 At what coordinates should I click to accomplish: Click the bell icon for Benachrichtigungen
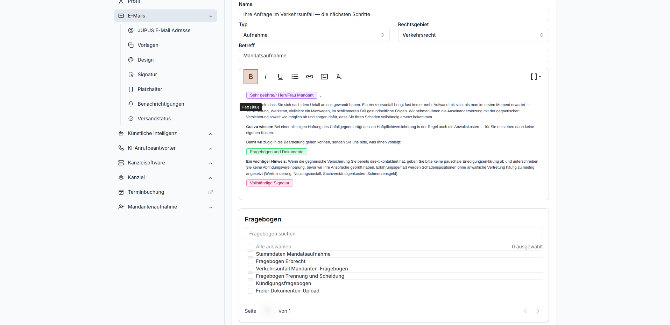pos(131,104)
